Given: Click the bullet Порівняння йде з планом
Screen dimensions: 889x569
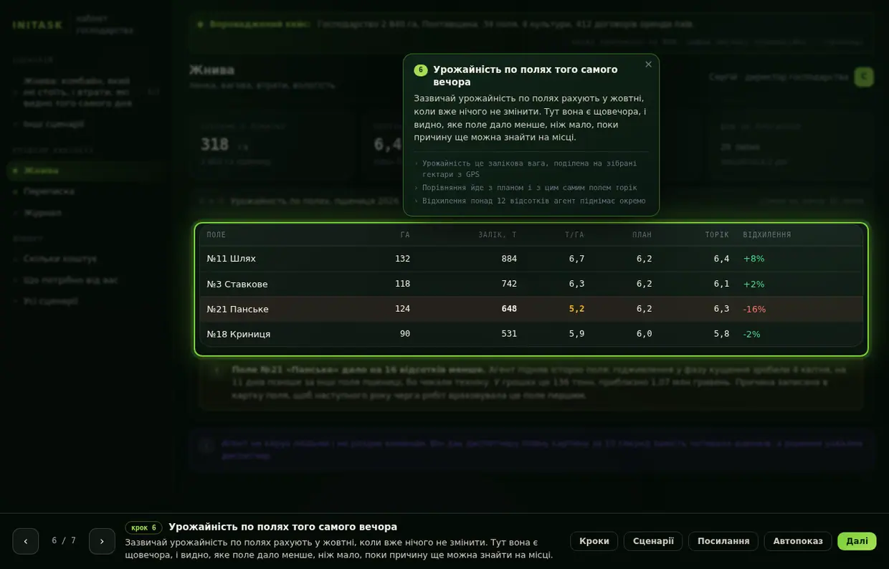Looking at the screenshot, I should tap(529, 188).
